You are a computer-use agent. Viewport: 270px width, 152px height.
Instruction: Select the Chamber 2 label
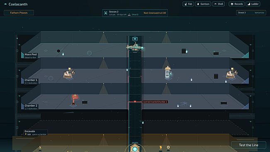tap(31, 107)
